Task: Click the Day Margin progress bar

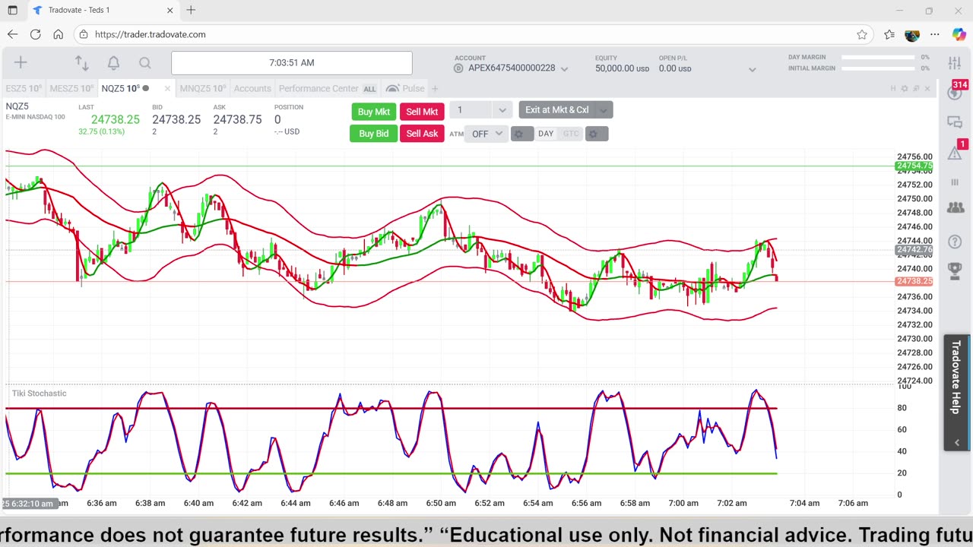Action: pos(878,57)
